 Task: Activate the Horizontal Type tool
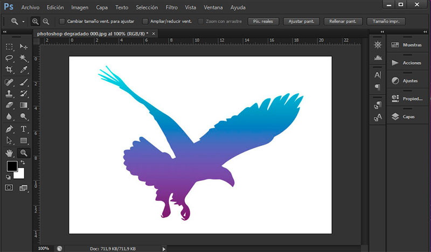point(24,129)
